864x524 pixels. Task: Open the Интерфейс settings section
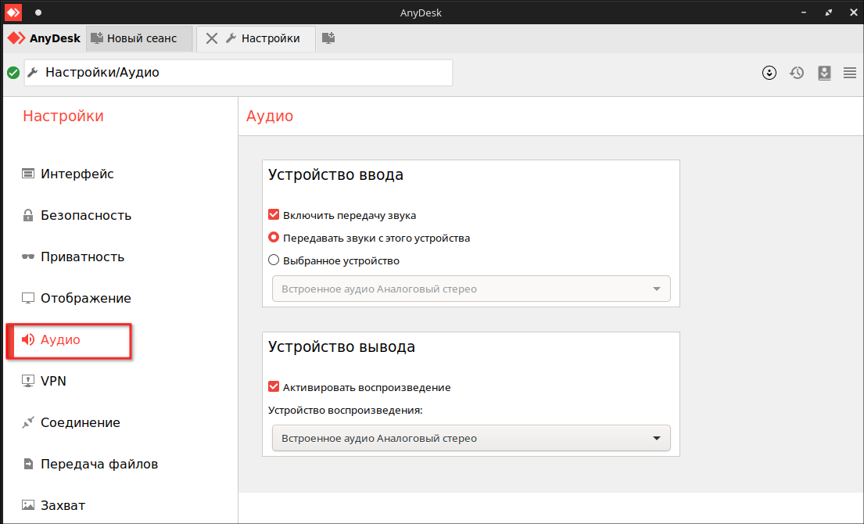pyautogui.click(x=77, y=174)
